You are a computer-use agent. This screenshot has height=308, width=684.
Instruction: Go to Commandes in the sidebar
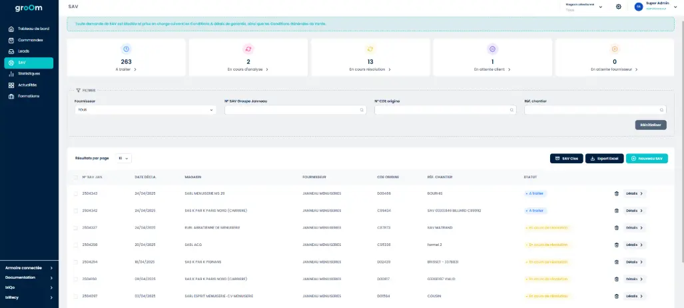(x=30, y=40)
